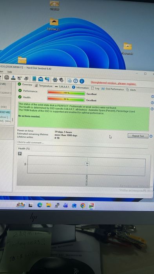This screenshot has height=274, width=154.
Task: Click the drive with arrow toolbar icon
Action: tap(26, 78)
